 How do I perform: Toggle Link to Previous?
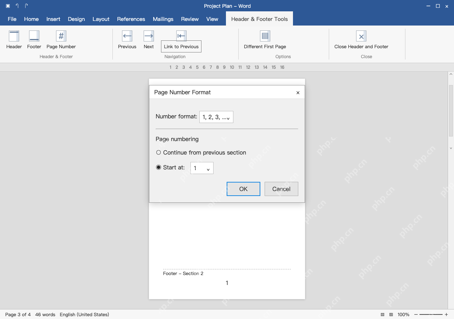pos(181,46)
